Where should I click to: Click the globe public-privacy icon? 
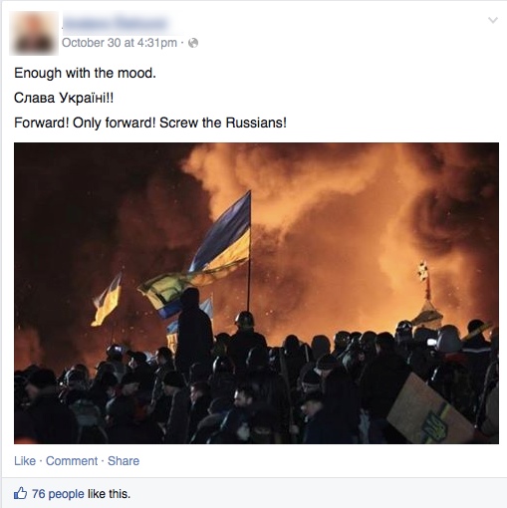click(193, 43)
